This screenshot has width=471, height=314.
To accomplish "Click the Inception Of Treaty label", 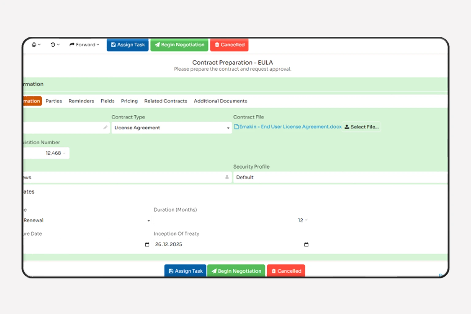I will point(176,234).
